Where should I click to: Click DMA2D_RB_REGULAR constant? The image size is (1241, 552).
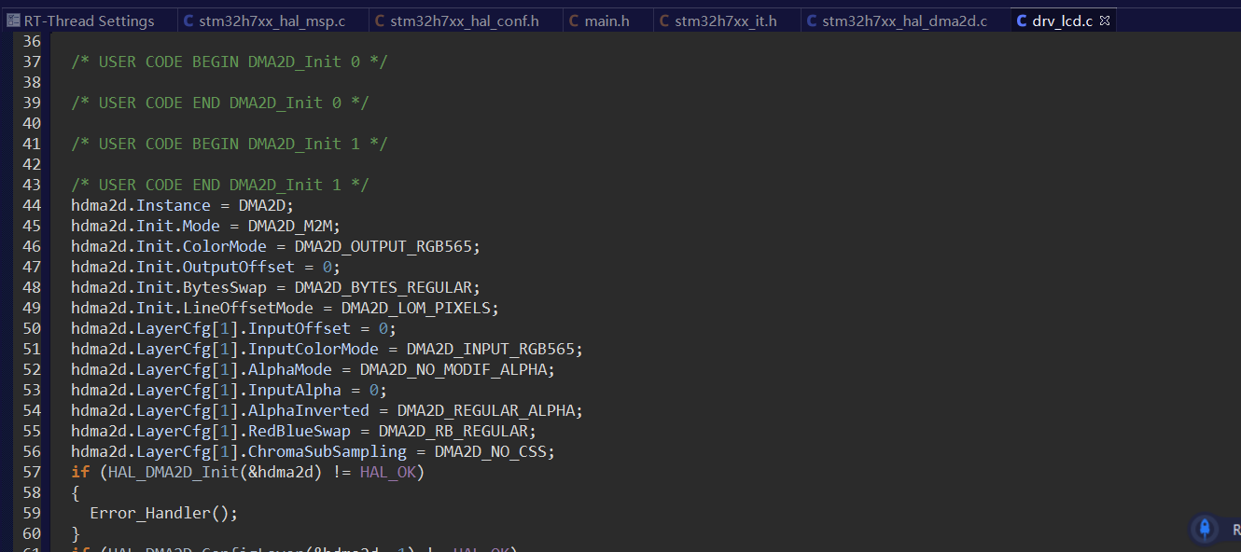tap(453, 431)
